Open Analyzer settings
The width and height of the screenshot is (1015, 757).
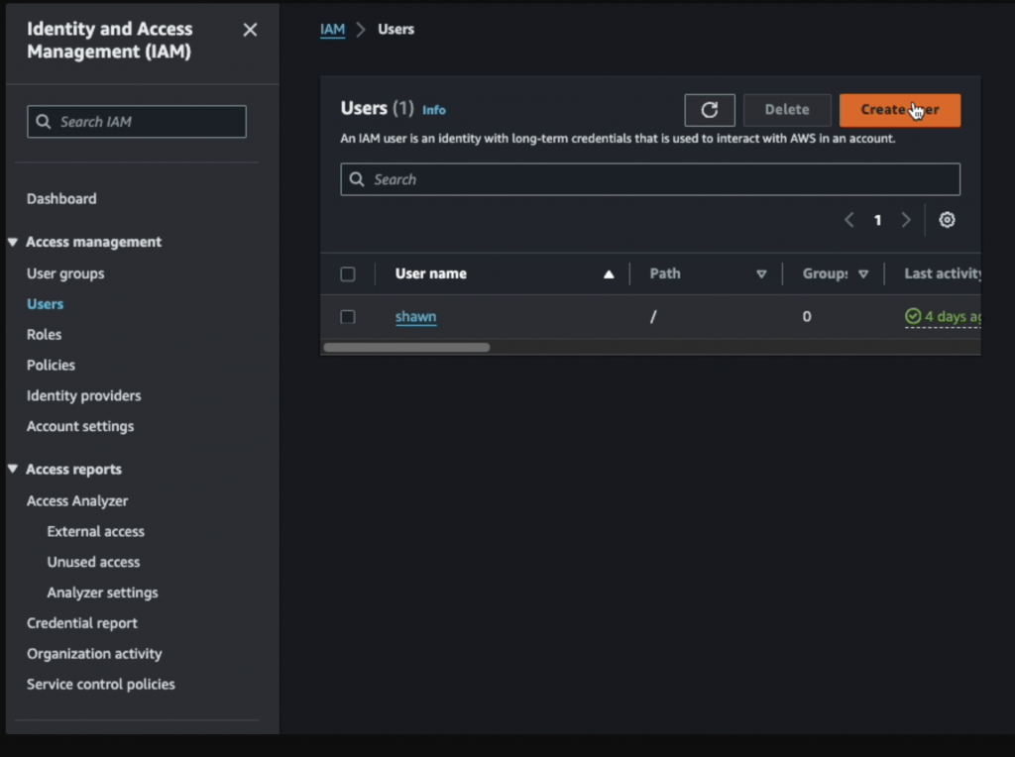pyautogui.click(x=102, y=593)
